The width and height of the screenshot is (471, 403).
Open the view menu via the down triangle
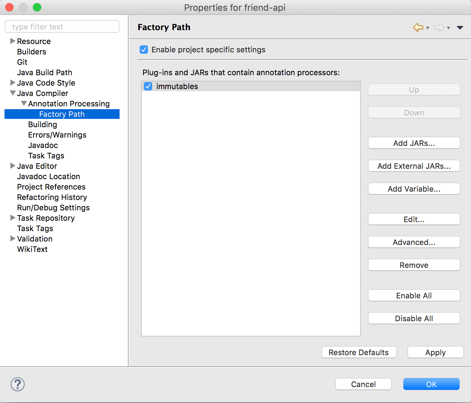pos(460,27)
